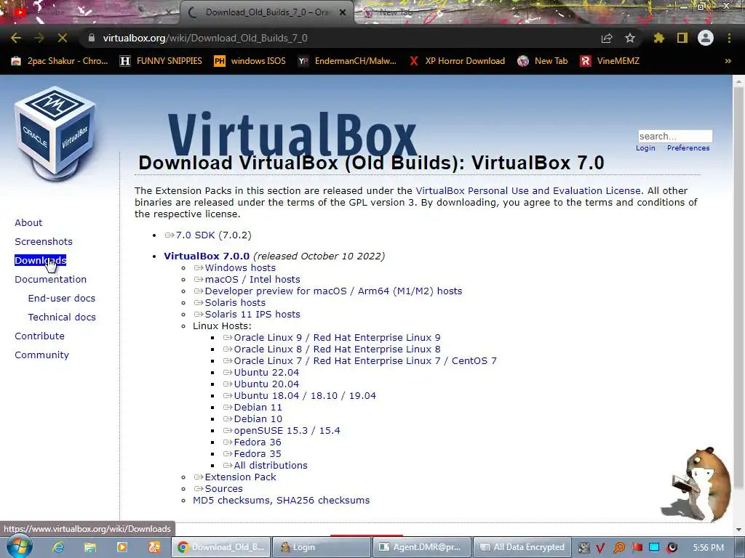The height and width of the screenshot is (558, 745).
Task: Open the Sources download link
Action: pyautogui.click(x=223, y=489)
